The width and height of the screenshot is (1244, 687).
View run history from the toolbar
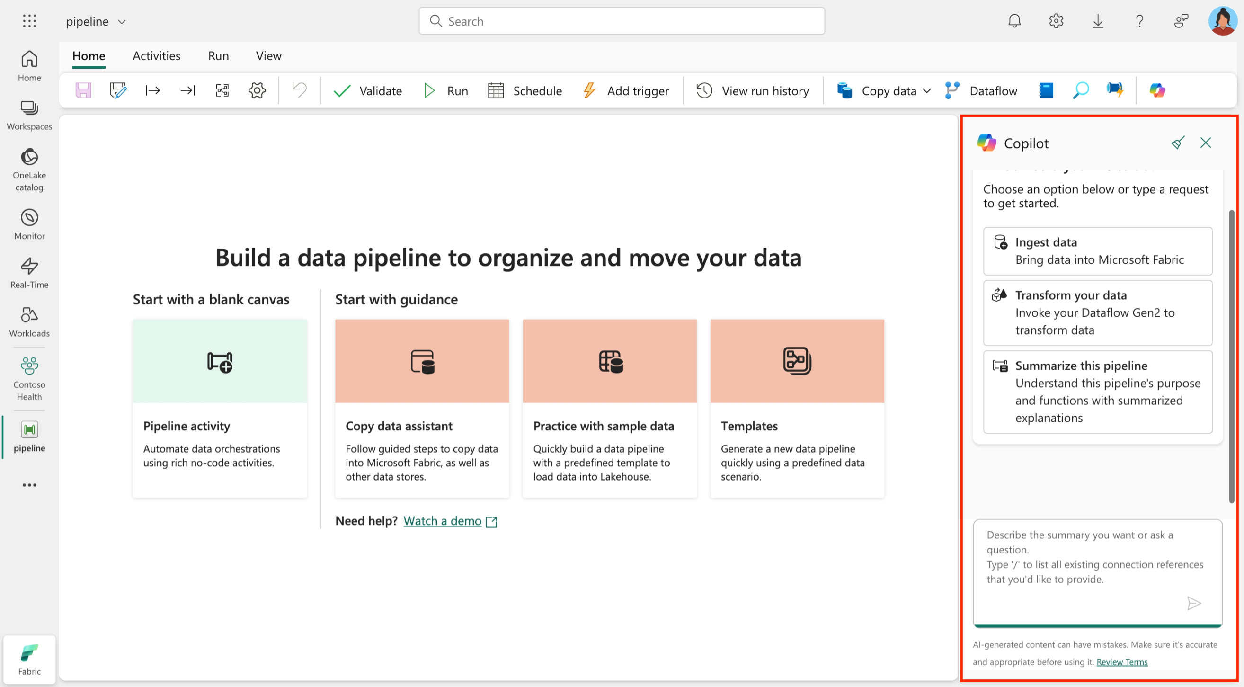tap(752, 90)
